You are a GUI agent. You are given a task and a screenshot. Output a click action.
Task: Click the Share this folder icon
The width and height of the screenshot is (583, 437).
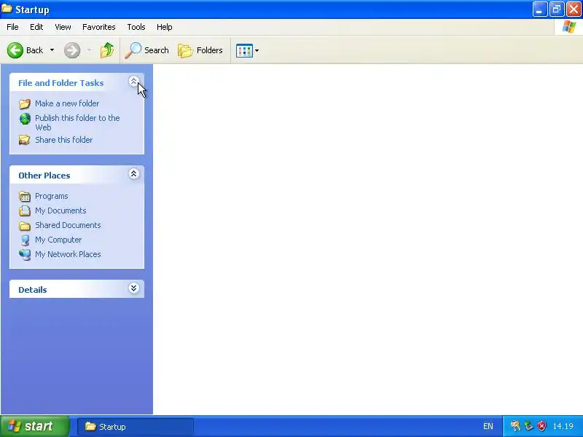pyautogui.click(x=25, y=140)
